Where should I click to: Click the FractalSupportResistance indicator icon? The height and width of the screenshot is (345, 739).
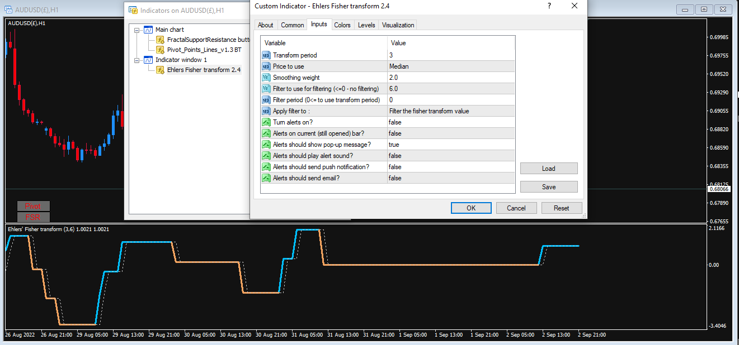tap(160, 40)
